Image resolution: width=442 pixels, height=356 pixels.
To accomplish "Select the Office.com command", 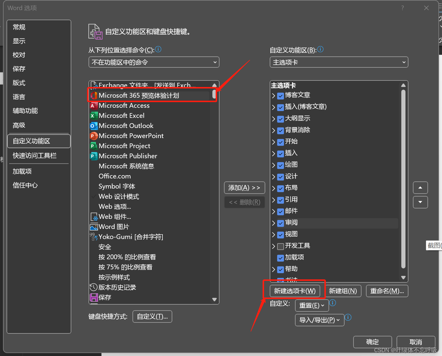I will tap(115, 176).
